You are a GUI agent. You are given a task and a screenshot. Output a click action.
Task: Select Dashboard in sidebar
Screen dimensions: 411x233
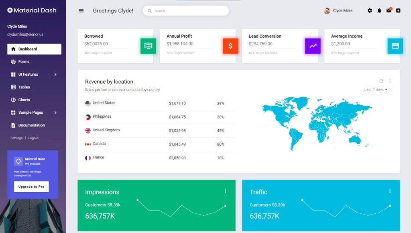(x=35, y=49)
